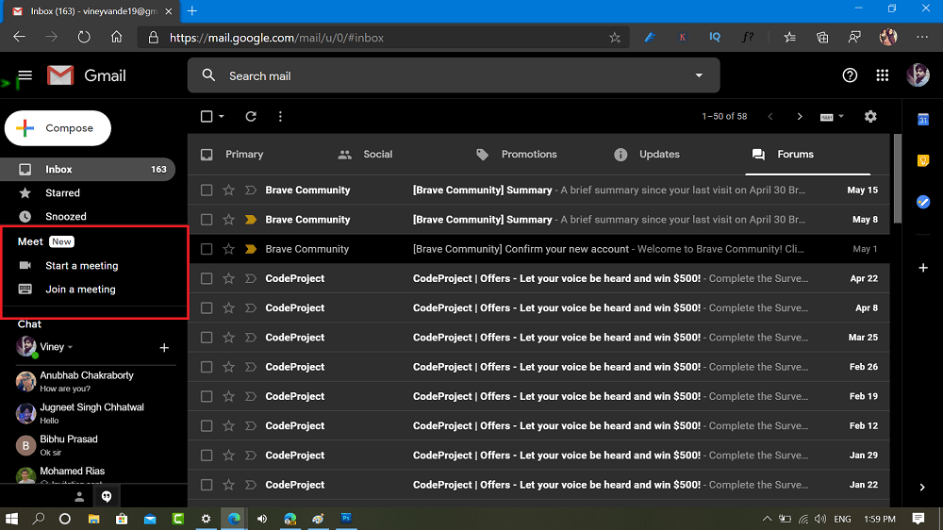The image size is (943, 530).
Task: Toggle importance marker on May 1 Brave email
Action: (251, 249)
